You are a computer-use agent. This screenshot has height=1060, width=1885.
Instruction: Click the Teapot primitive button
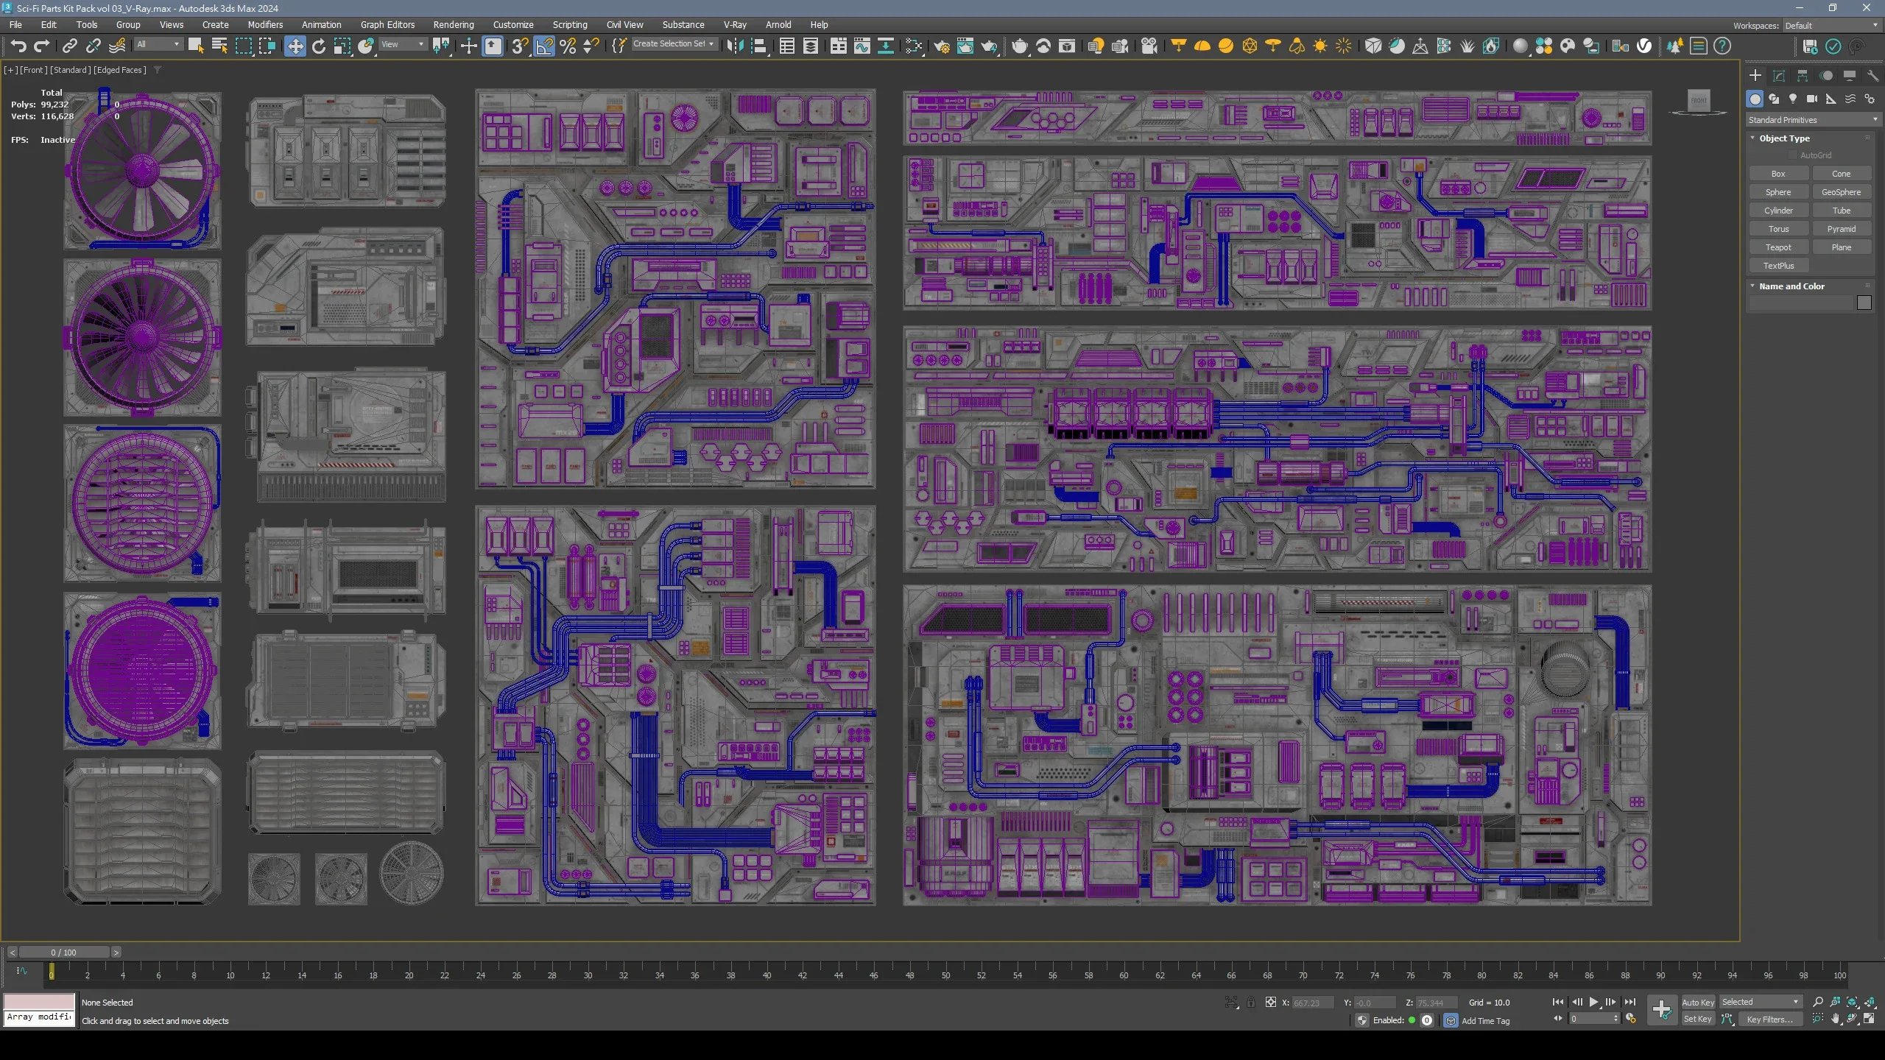pyautogui.click(x=1777, y=247)
